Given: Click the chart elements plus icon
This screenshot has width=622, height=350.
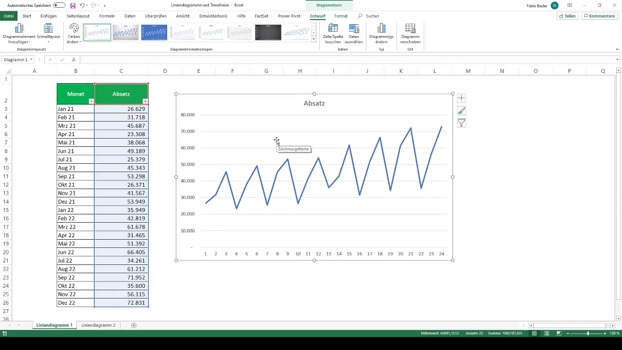Looking at the screenshot, I should [462, 99].
